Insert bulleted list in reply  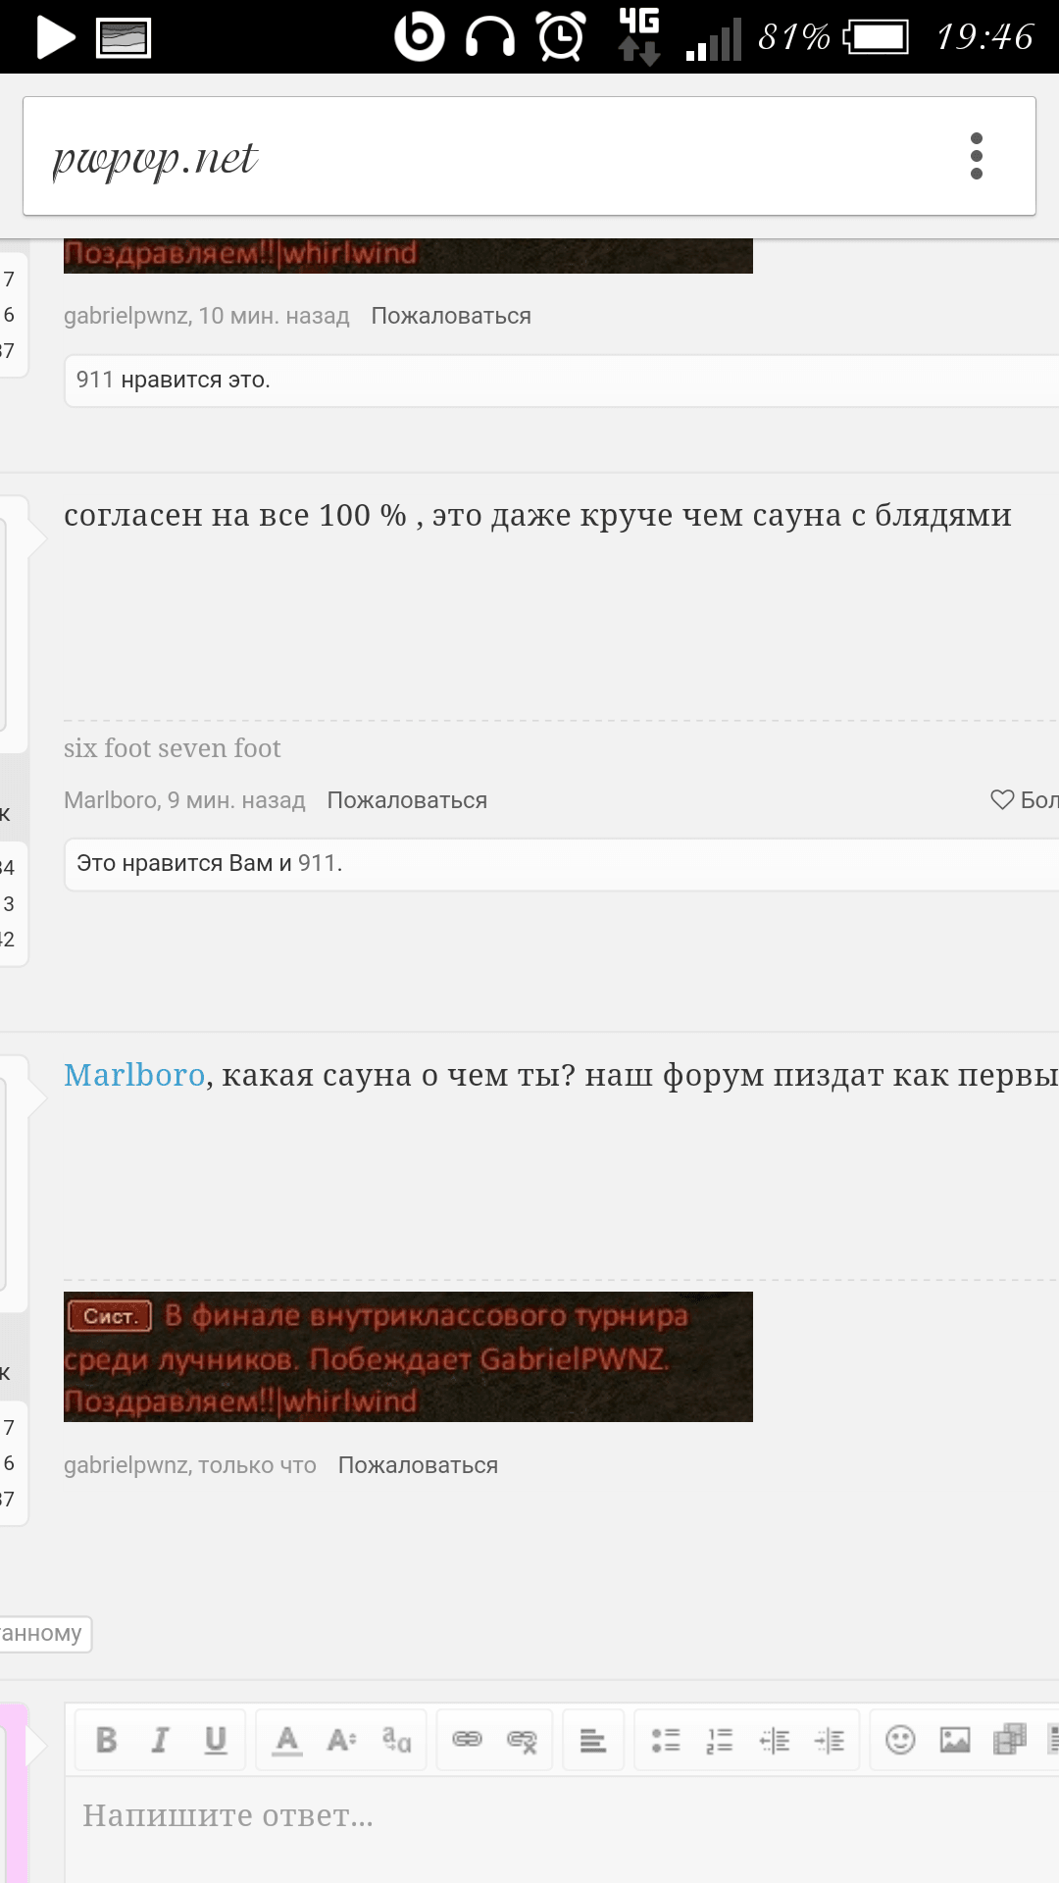666,1741
